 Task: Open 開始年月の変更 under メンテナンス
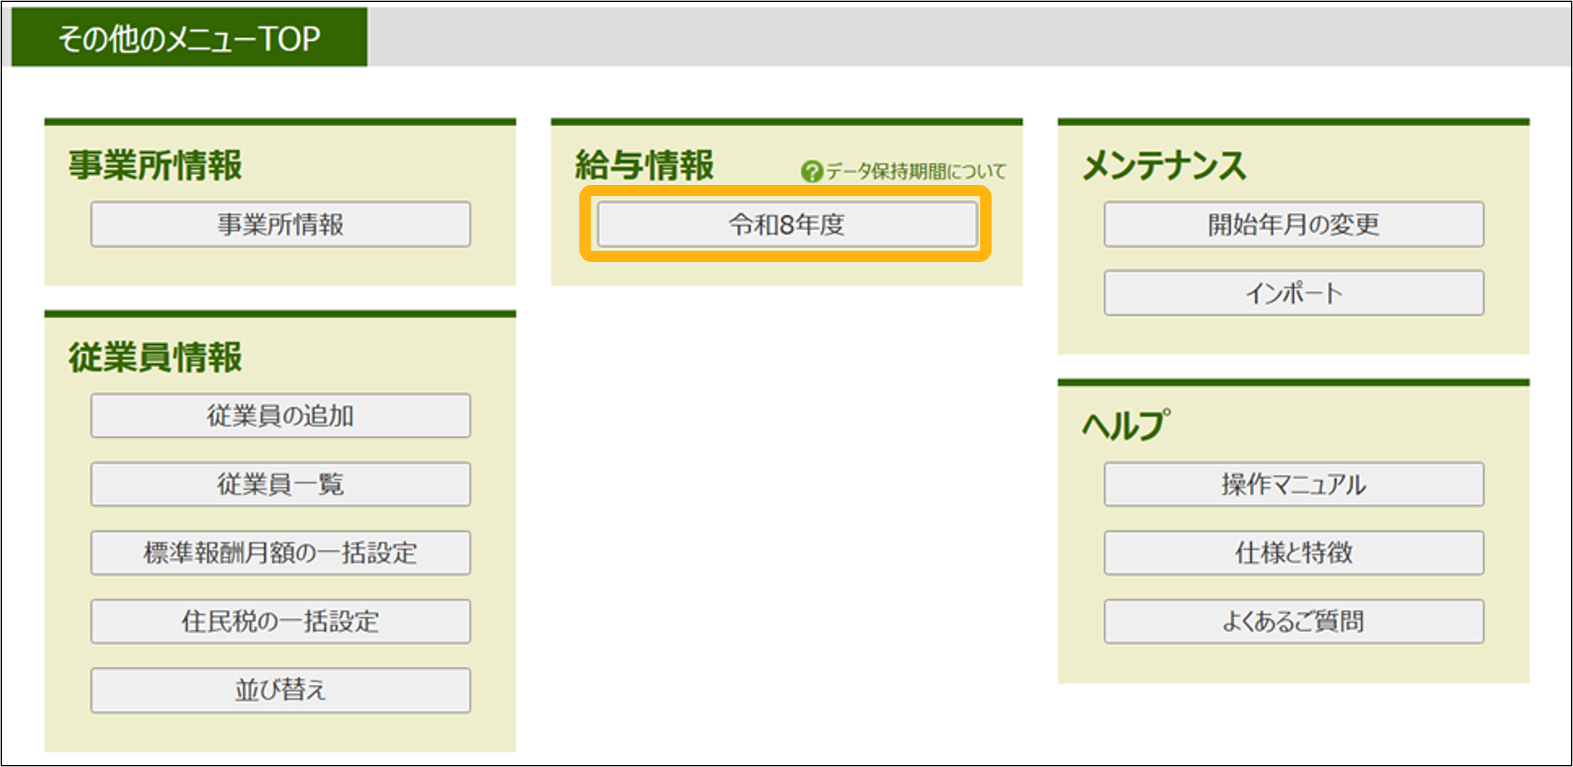(x=1293, y=225)
